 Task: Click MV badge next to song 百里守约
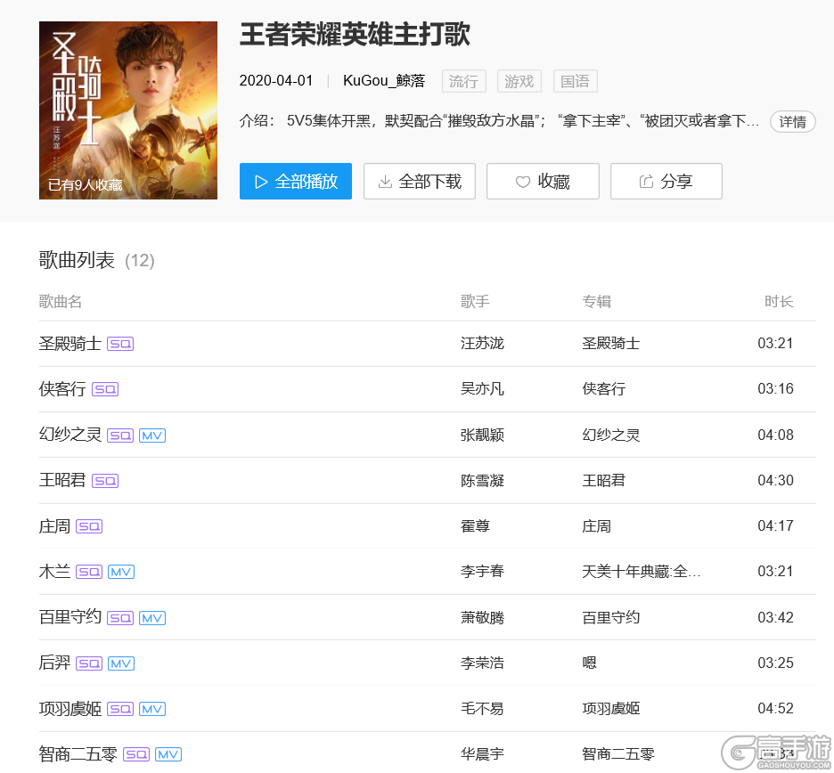[x=152, y=618]
